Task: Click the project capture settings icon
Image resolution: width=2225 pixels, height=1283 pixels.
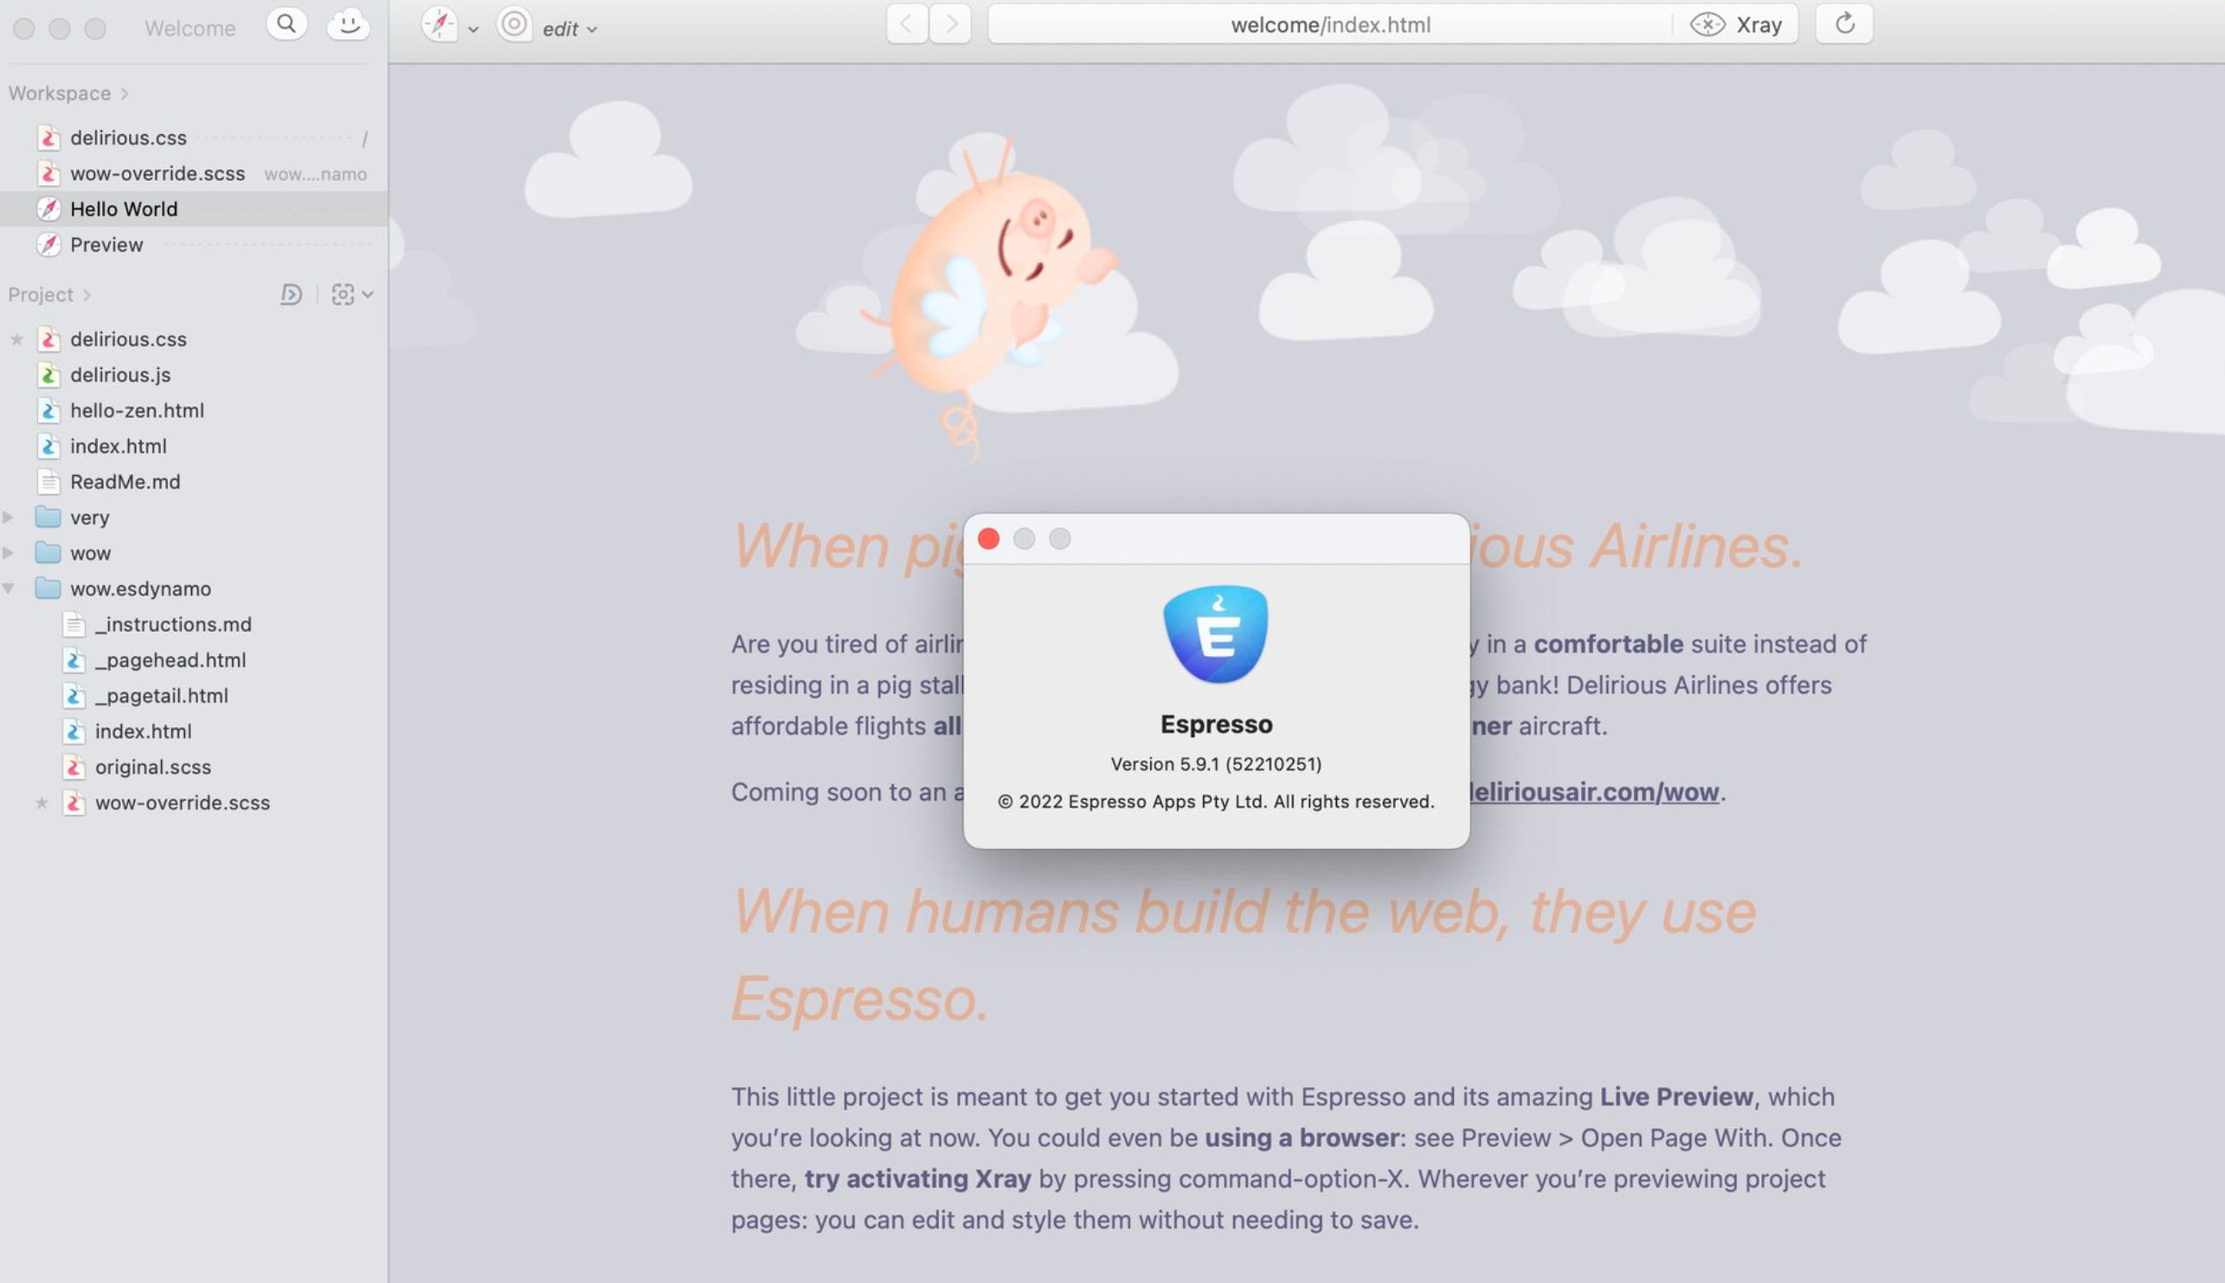Action: [343, 294]
